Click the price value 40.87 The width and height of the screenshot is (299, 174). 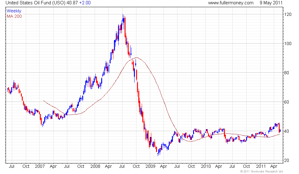(x=72, y=3)
